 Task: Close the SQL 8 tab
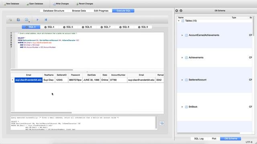[120, 27]
